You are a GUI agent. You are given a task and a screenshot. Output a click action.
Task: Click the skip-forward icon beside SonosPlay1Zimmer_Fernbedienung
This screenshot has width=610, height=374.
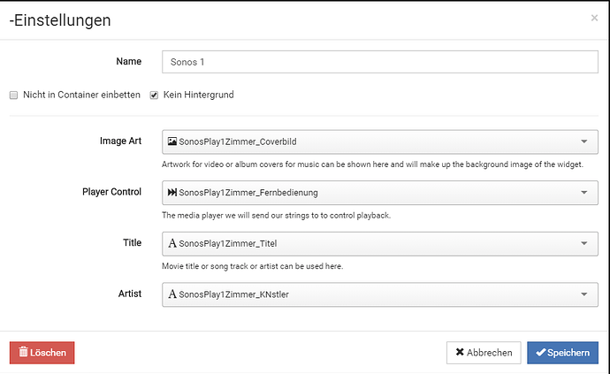(x=172, y=192)
